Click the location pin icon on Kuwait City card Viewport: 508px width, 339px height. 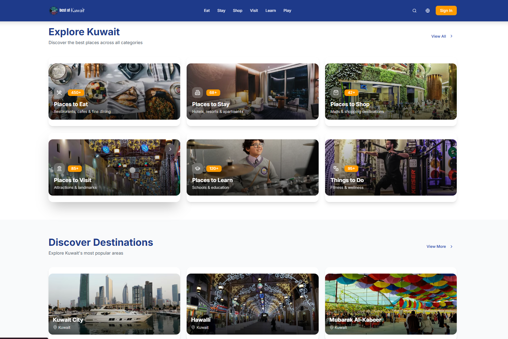(55, 327)
